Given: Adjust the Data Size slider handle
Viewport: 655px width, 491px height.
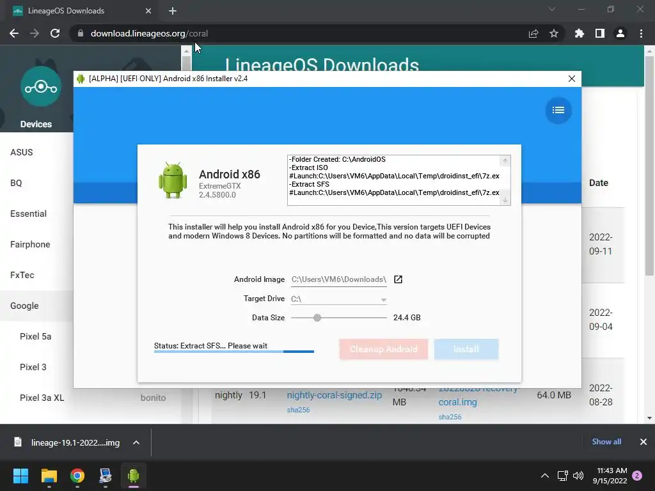Looking at the screenshot, I should point(317,318).
